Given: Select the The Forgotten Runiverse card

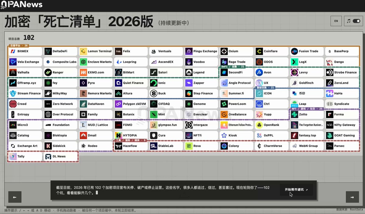Looking at the screenshot, I should point(307,125).
